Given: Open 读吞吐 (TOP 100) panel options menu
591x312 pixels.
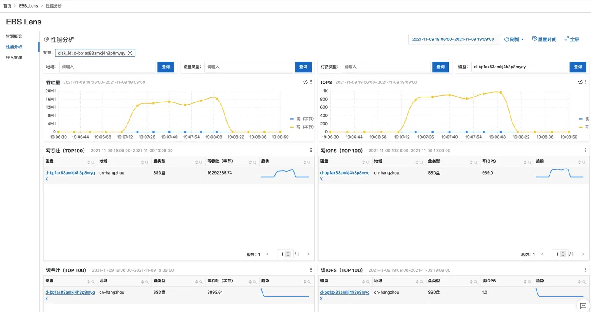Looking at the screenshot, I should click(x=311, y=270).
